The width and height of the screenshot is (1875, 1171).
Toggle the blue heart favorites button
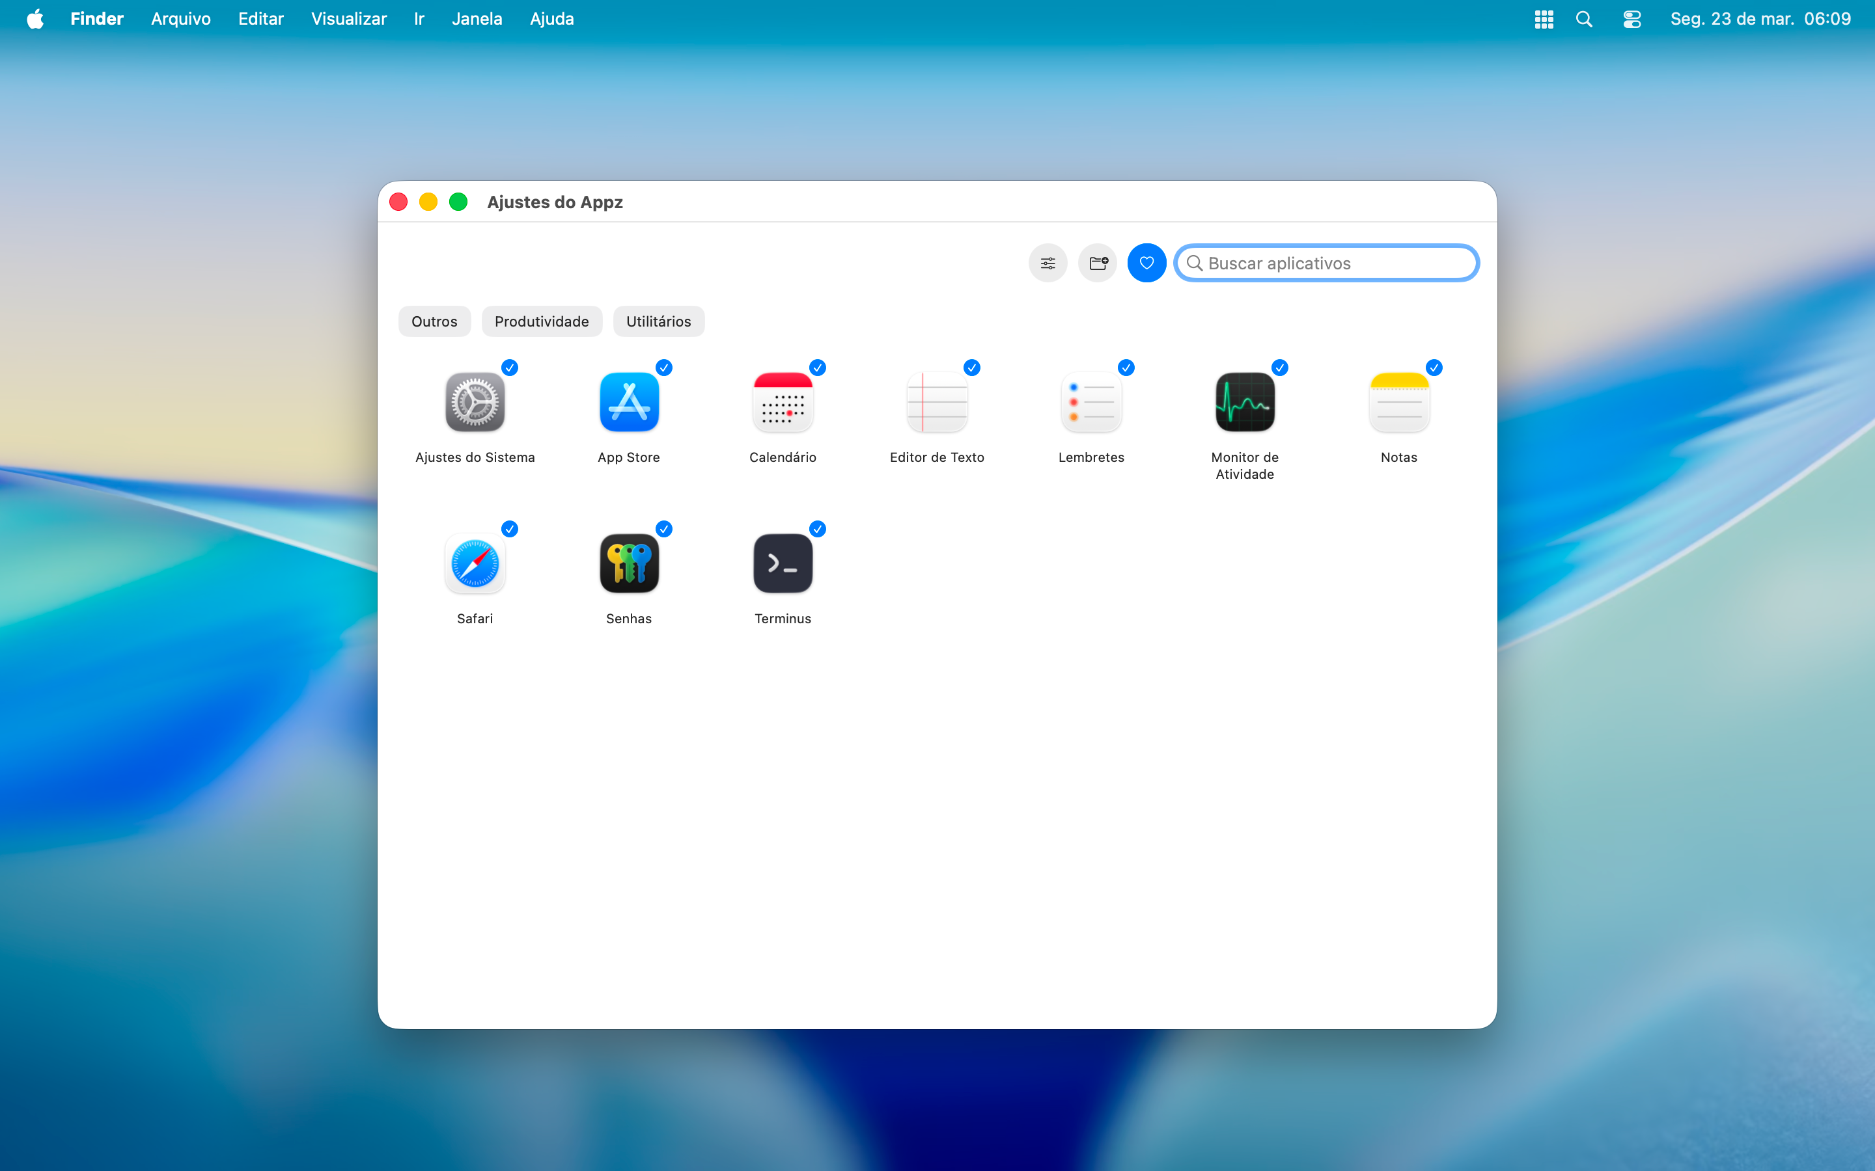point(1146,263)
